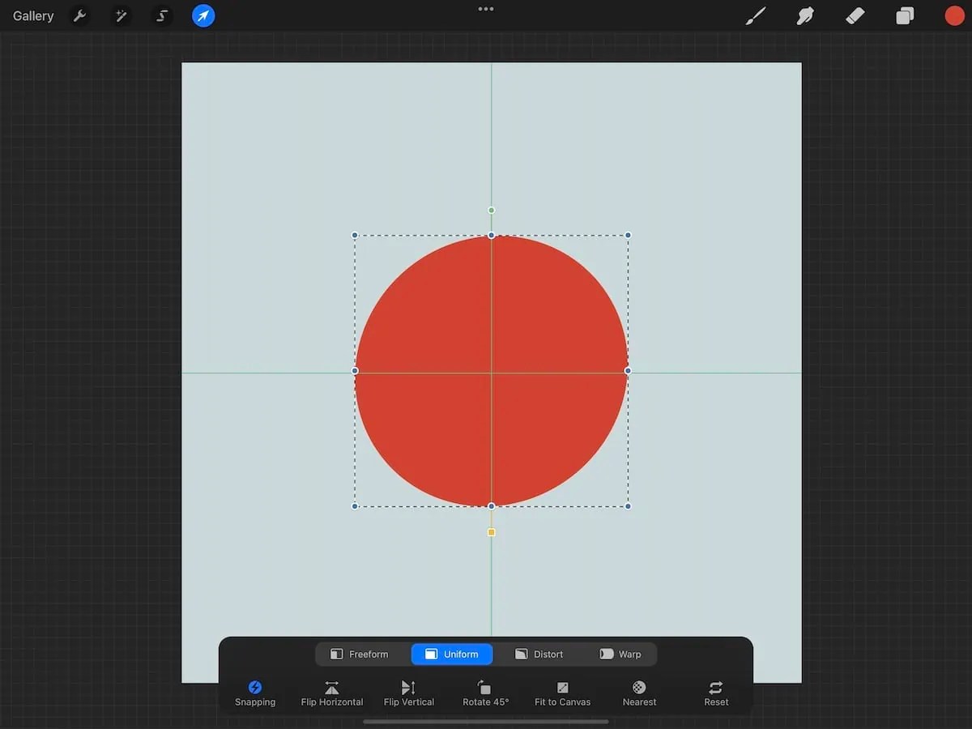The image size is (972, 729).
Task: Open Adjustments via the magic wand icon
Action: point(121,15)
